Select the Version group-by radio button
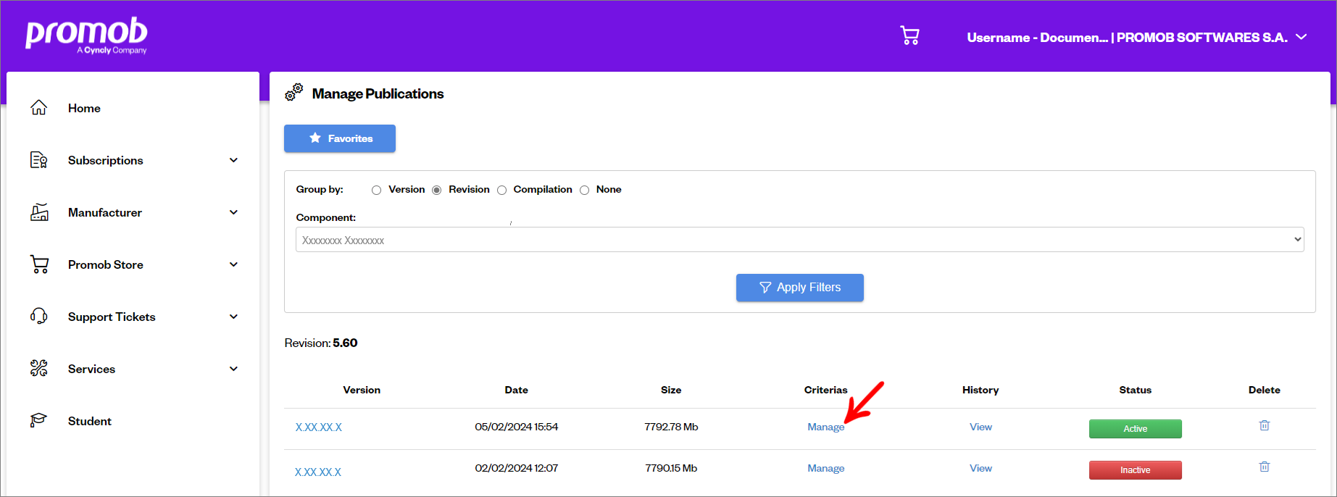The height and width of the screenshot is (497, 1337). pos(376,190)
